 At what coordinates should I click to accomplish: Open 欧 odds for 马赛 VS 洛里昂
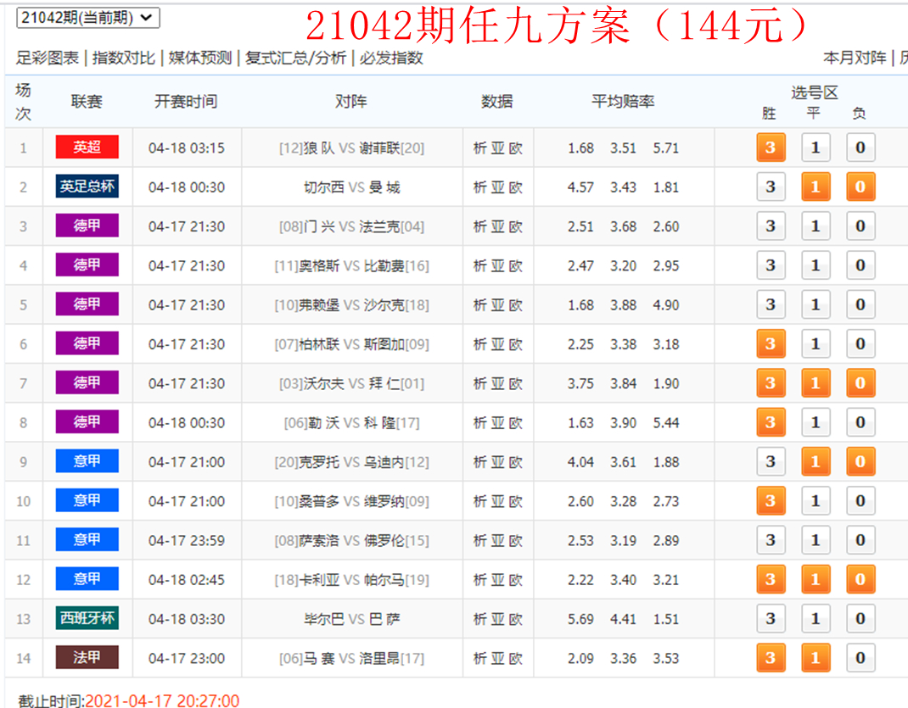click(515, 658)
